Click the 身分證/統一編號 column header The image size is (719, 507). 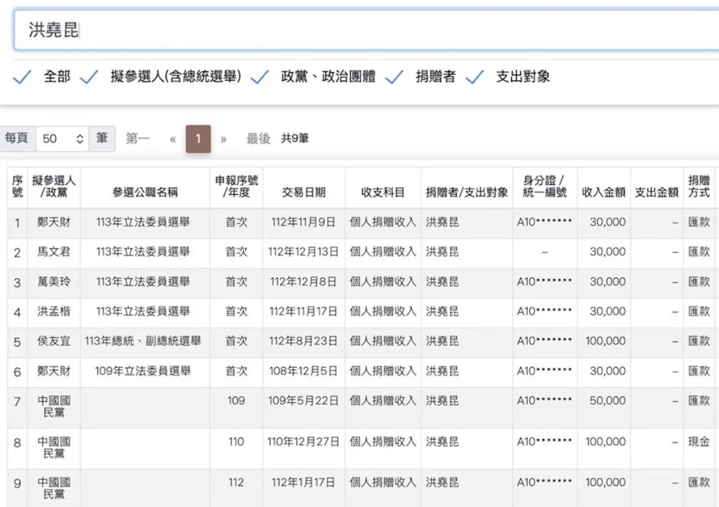pos(545,187)
